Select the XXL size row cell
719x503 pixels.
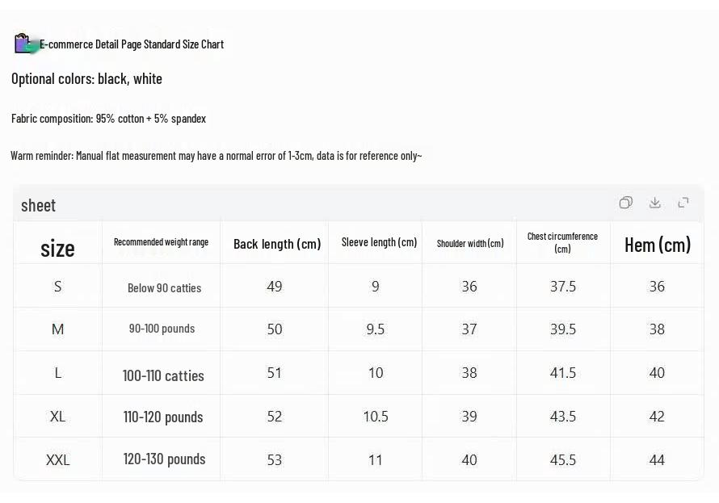tap(58, 459)
